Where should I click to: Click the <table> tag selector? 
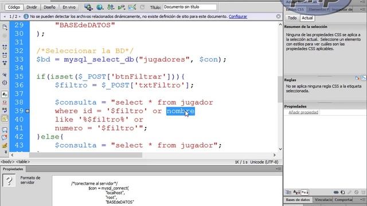(23, 161)
